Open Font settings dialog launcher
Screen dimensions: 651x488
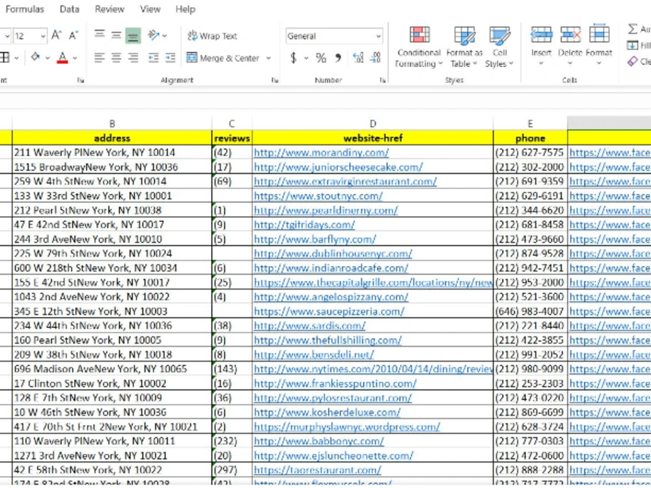[81, 80]
